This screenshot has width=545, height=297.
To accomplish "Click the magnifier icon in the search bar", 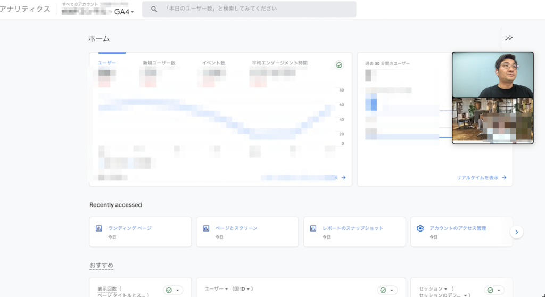I will point(154,9).
